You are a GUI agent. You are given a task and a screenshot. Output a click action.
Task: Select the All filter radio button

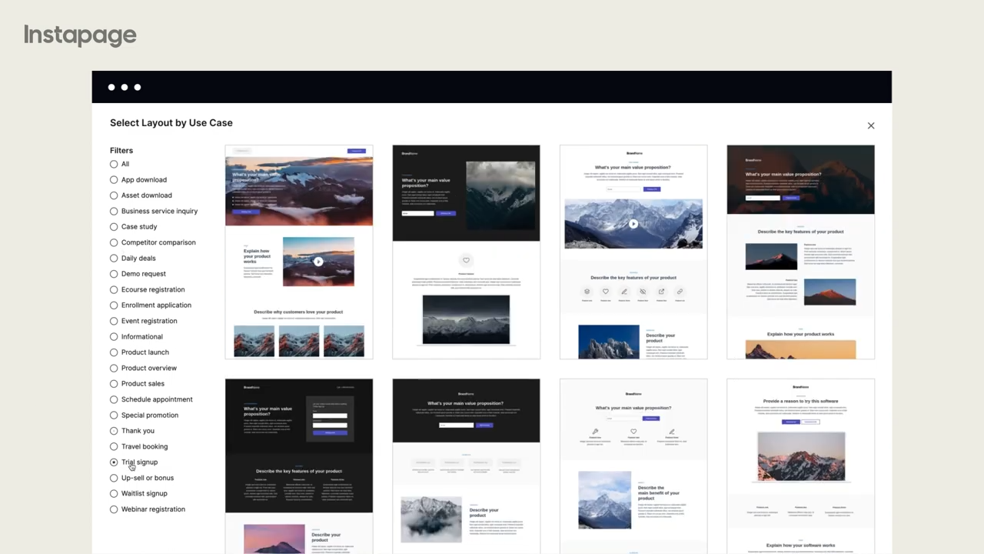click(114, 164)
